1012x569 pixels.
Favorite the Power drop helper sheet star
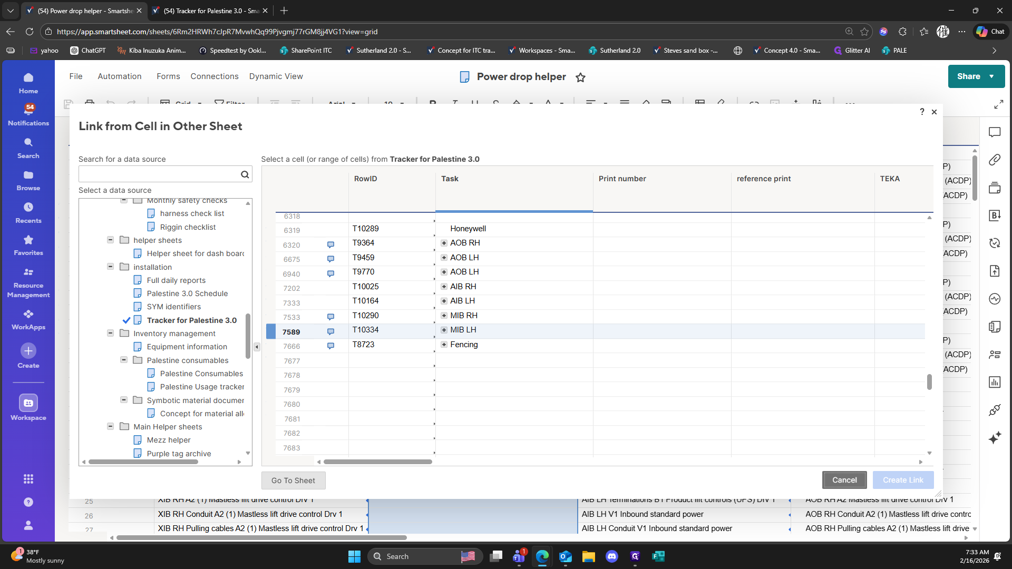(x=580, y=77)
